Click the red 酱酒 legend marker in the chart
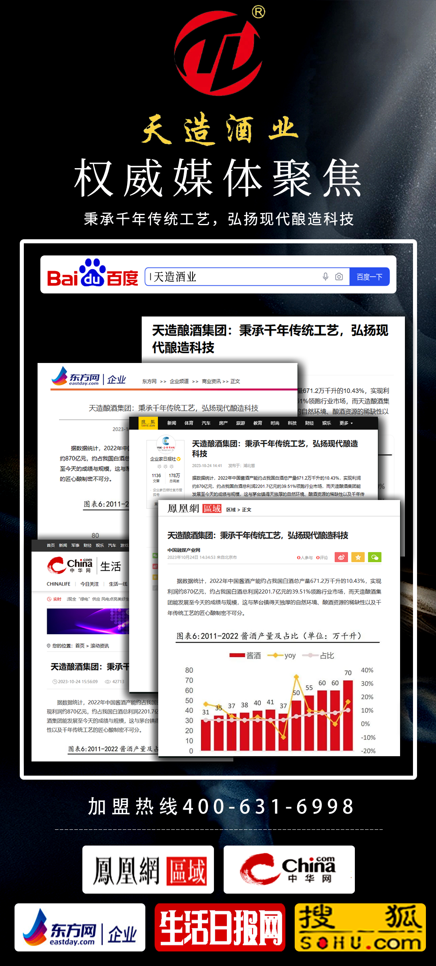436x966 pixels. (x=237, y=655)
